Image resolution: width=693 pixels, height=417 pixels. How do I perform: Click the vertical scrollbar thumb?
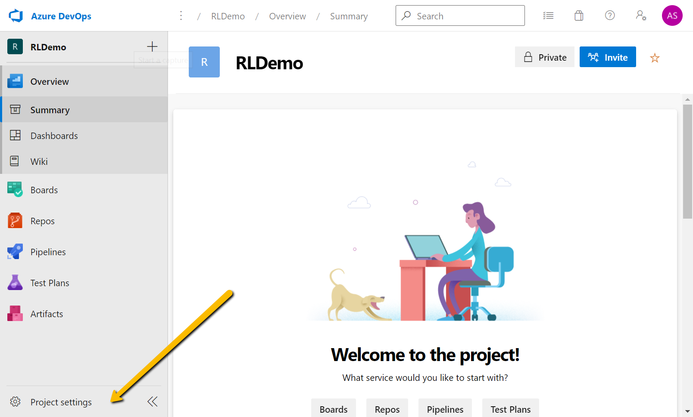tap(687, 162)
